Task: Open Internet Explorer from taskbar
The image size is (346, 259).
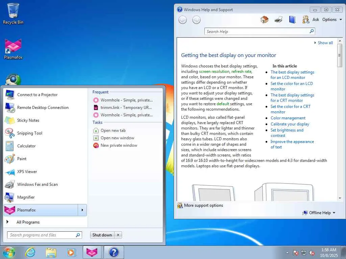Action: (30, 252)
